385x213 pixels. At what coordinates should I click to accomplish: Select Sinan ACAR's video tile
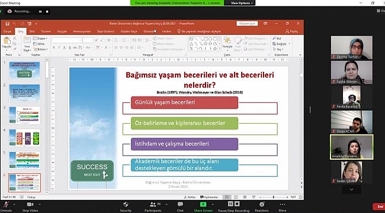(352, 122)
